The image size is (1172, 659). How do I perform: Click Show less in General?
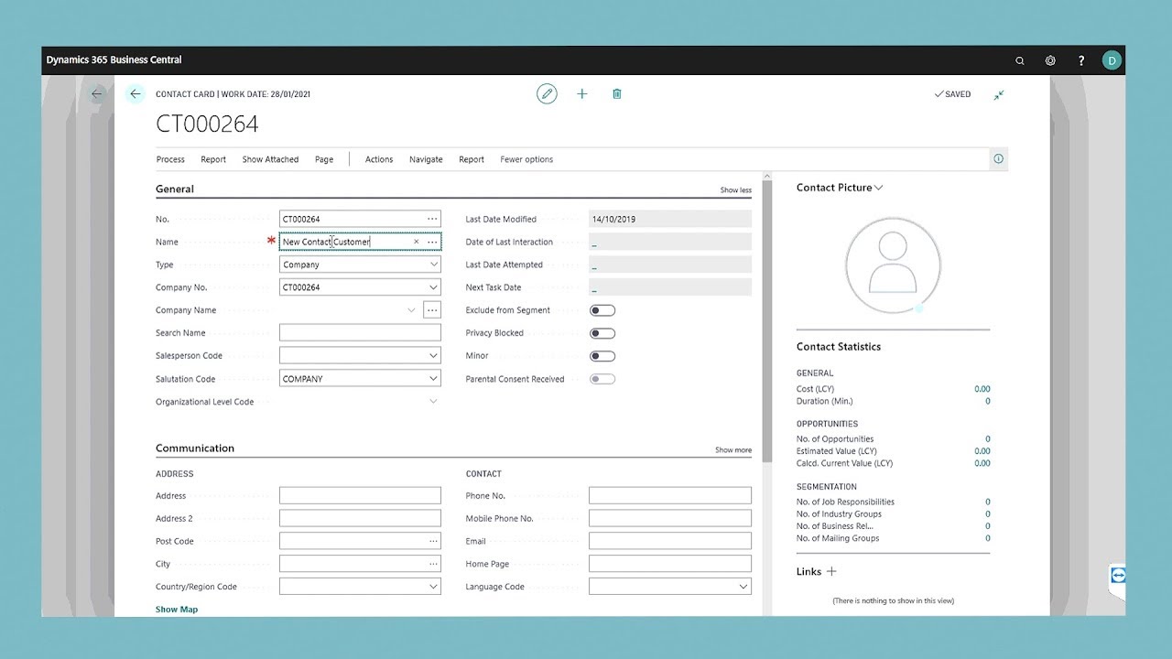735,190
